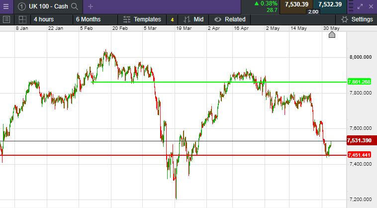Toggle the Mid price type
The image size is (377, 208).
coord(193,19)
